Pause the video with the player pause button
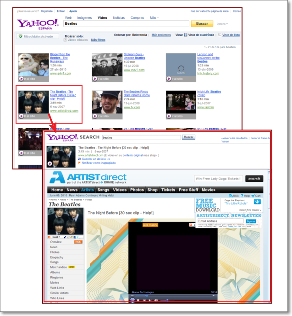This screenshot has width=292, height=316. (x=132, y=300)
